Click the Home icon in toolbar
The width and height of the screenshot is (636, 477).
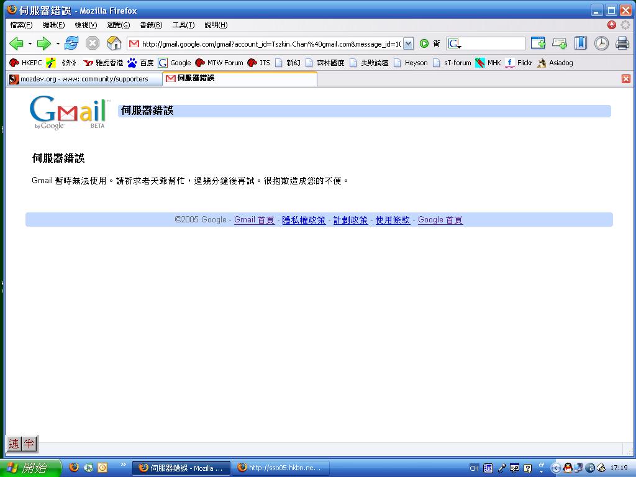coord(114,43)
